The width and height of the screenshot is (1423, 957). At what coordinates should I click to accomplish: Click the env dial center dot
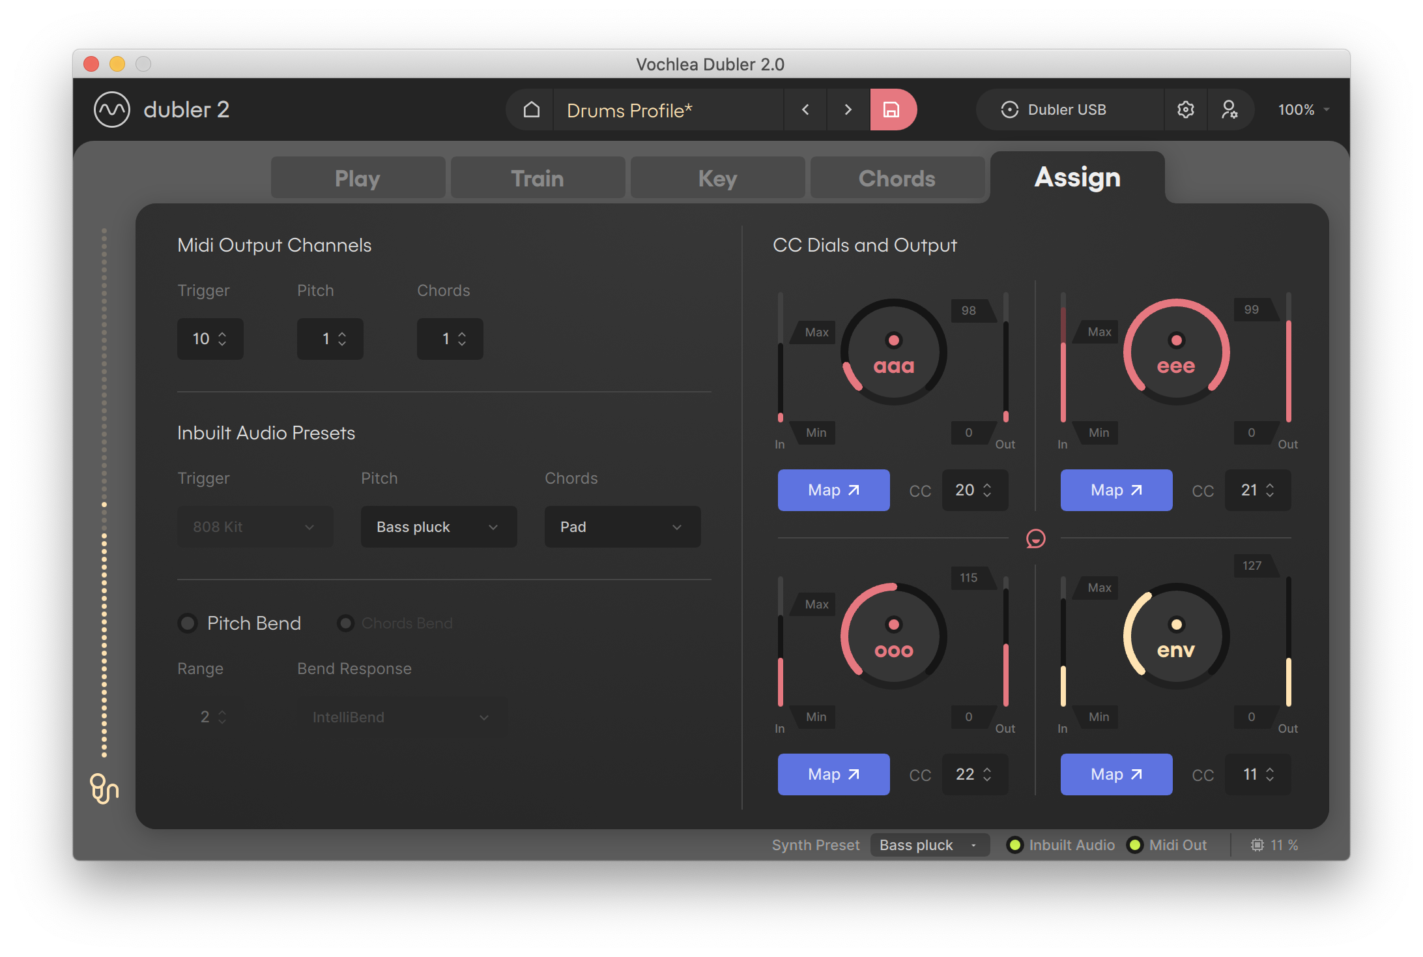click(1176, 624)
